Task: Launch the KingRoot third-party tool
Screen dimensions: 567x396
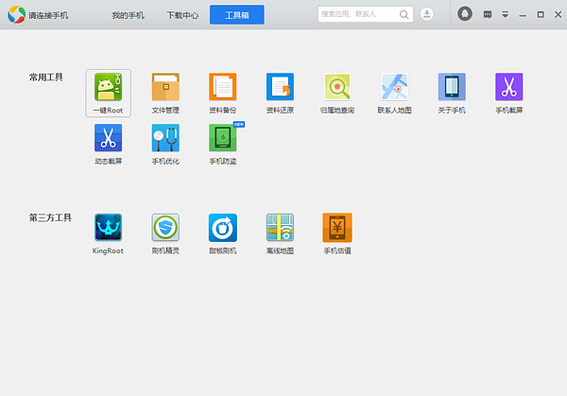Action: (x=108, y=227)
